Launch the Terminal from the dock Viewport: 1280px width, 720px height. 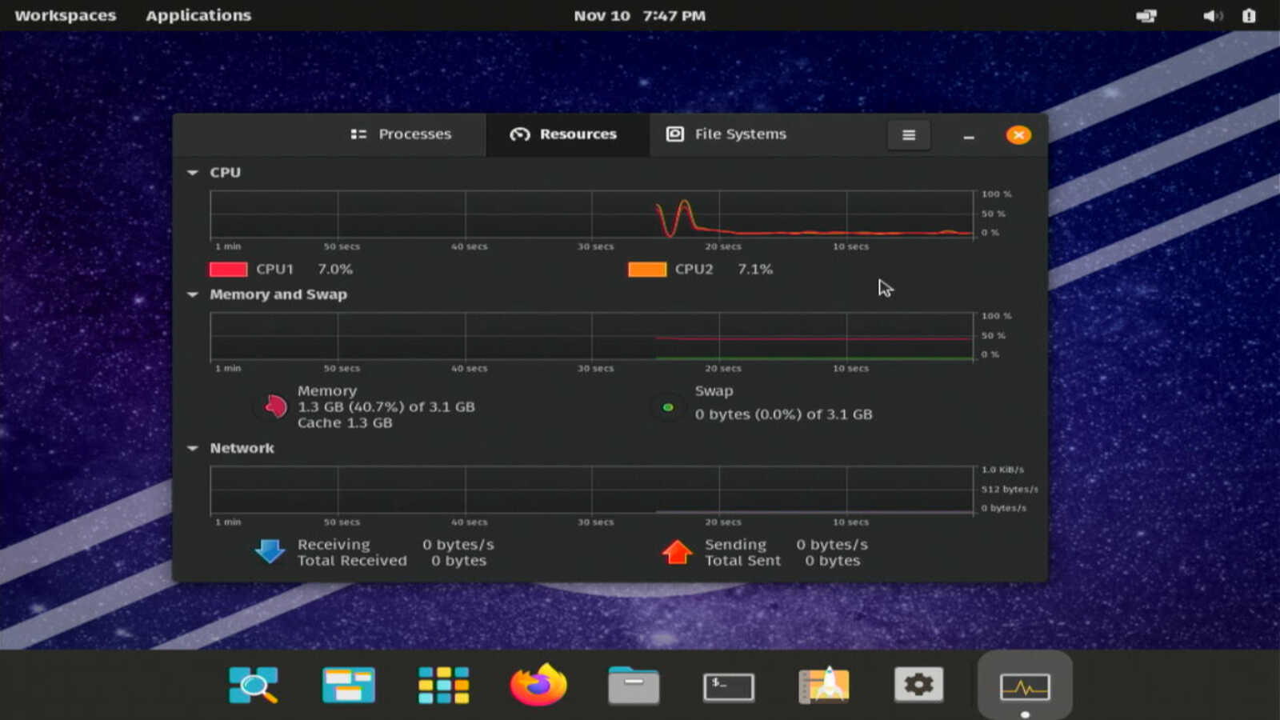click(x=729, y=686)
